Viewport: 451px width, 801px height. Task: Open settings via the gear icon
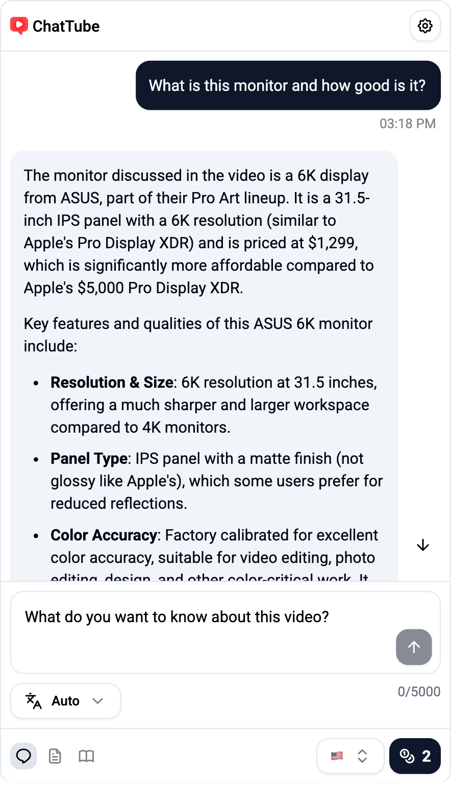coord(425,26)
